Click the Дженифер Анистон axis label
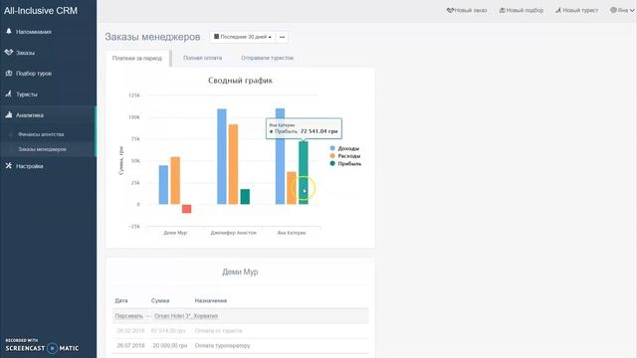 [233, 233]
